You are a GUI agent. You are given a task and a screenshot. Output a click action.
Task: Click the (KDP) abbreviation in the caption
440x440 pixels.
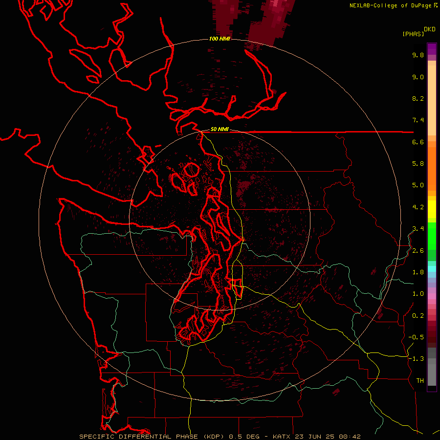[x=215, y=437]
